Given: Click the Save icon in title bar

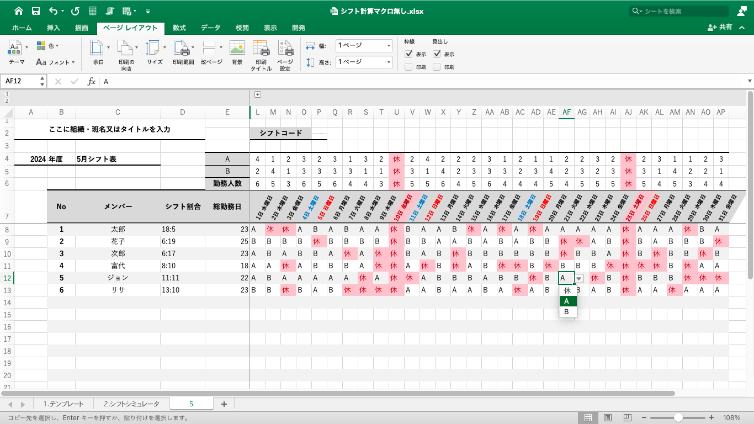Looking at the screenshot, I should [x=35, y=11].
